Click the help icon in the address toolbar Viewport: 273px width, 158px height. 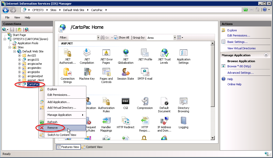pos(265,10)
